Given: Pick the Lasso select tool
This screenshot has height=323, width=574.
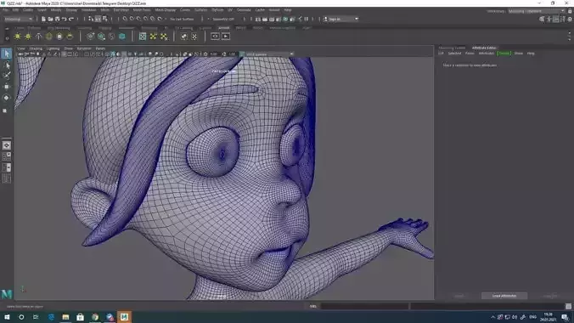Looking at the screenshot, I should click(x=7, y=65).
